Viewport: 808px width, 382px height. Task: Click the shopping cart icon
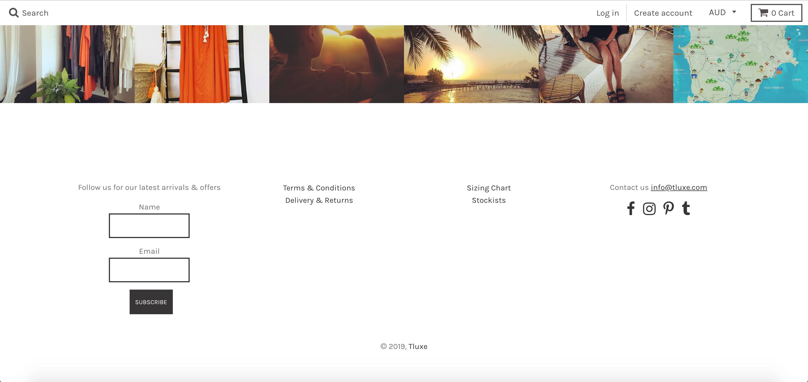(763, 13)
